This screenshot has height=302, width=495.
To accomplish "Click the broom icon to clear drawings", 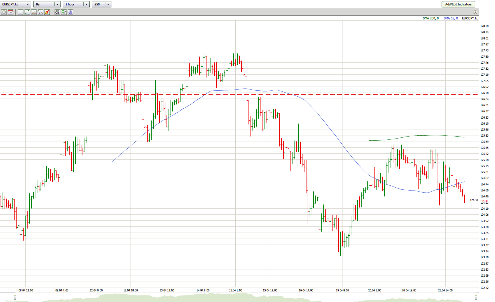I will click(47, 12).
